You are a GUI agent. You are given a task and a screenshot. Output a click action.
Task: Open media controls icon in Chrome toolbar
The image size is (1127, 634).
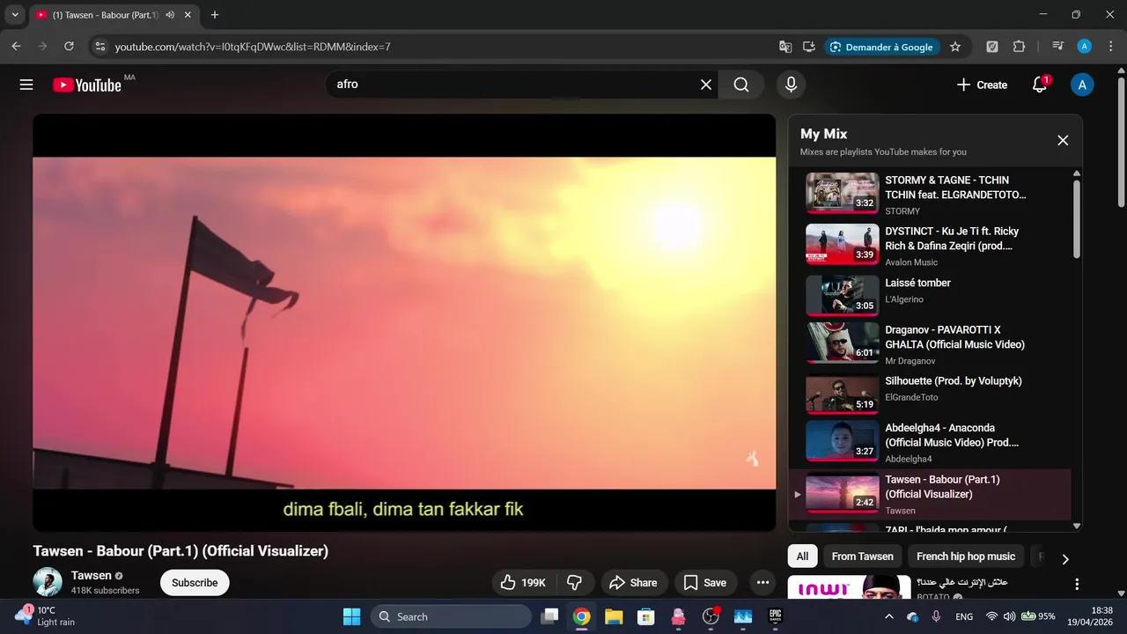pyautogui.click(x=1057, y=47)
